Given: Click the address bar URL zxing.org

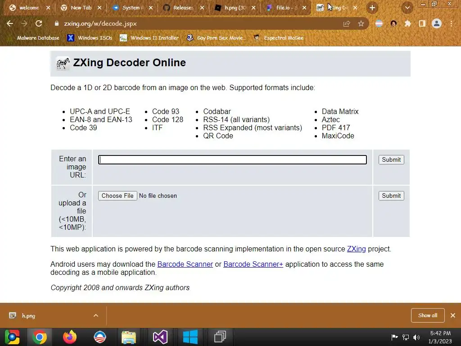Looking at the screenshot, I should (100, 23).
